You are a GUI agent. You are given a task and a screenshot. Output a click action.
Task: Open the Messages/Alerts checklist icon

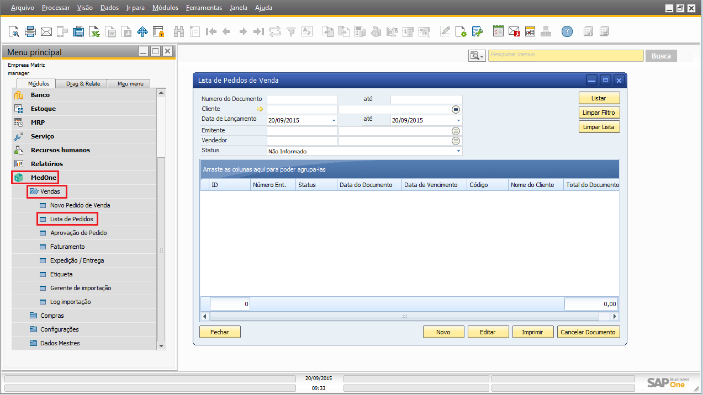(498, 31)
